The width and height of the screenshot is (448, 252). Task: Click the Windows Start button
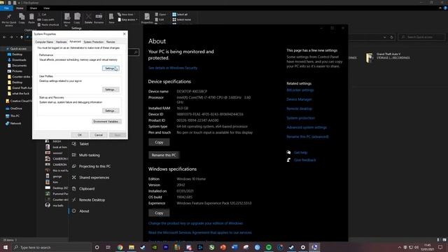(6, 247)
